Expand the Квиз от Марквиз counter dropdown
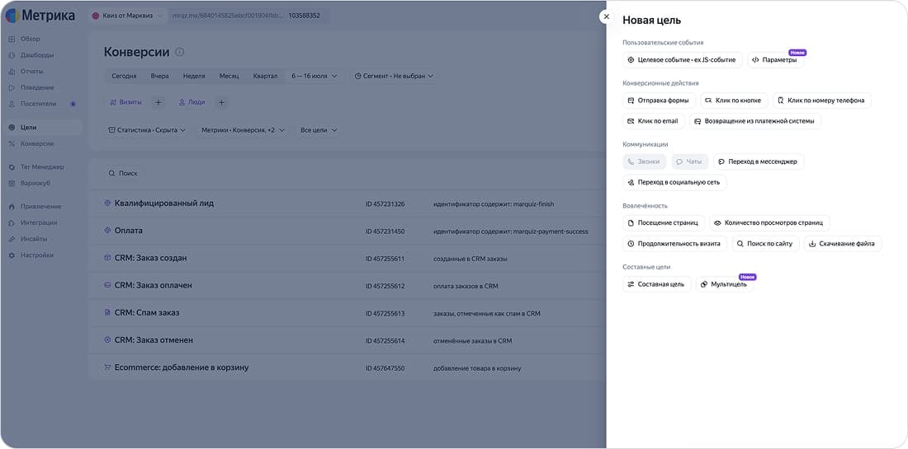This screenshot has height=449, width=908. click(127, 16)
